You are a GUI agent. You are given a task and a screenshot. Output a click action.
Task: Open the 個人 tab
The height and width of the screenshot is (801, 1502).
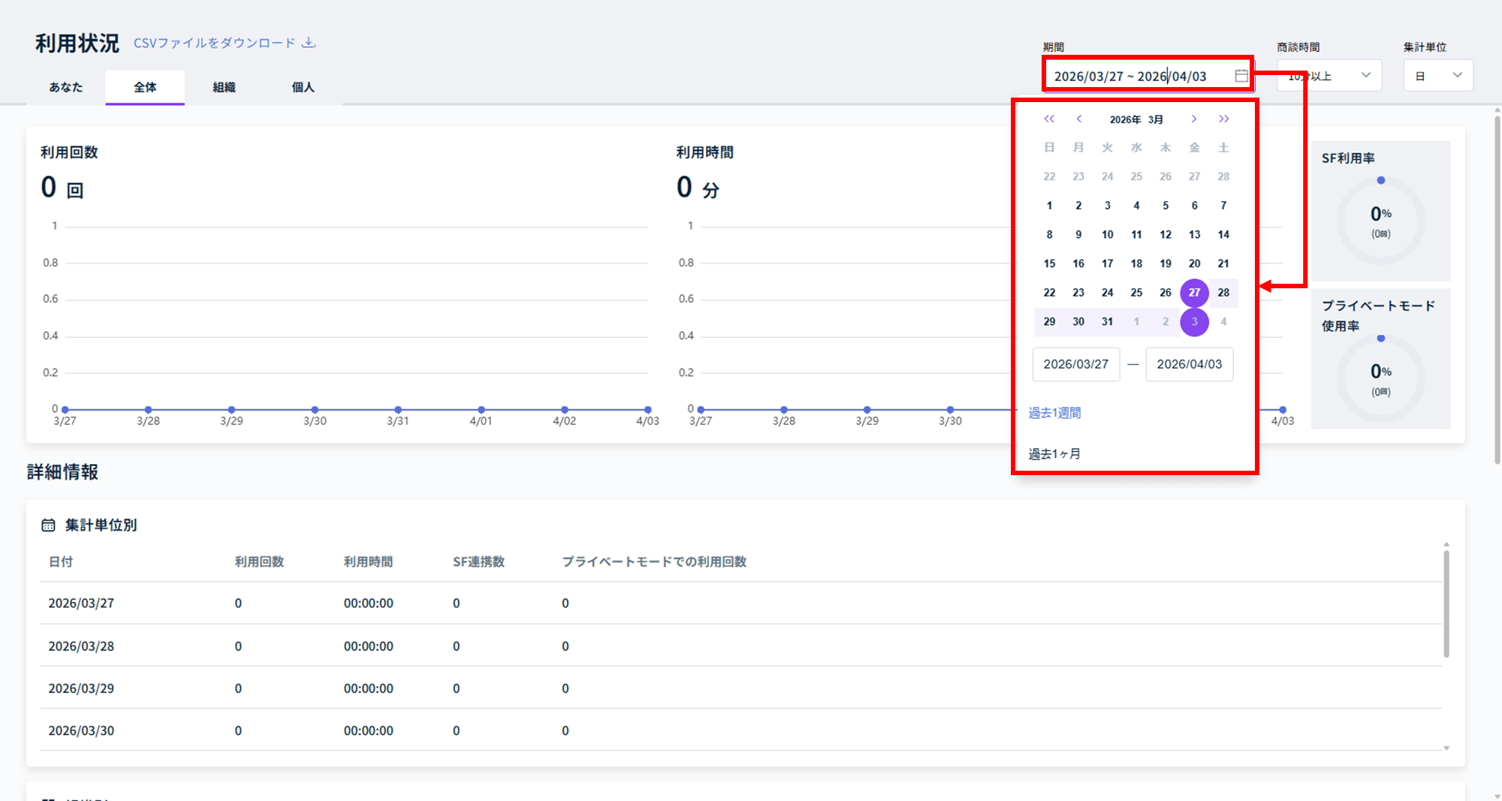[303, 87]
